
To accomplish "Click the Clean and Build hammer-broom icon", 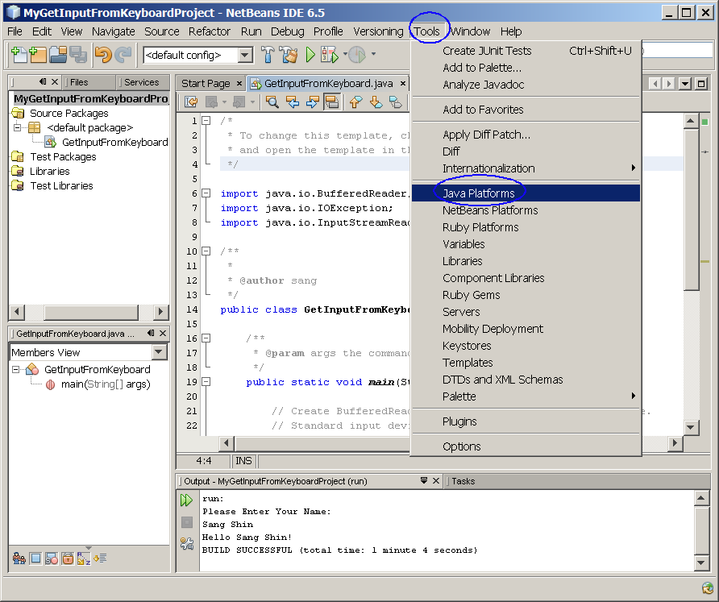I will [x=289, y=55].
